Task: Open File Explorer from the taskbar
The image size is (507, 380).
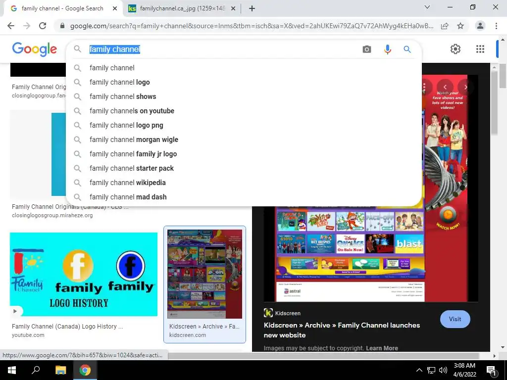Action: (x=60, y=370)
